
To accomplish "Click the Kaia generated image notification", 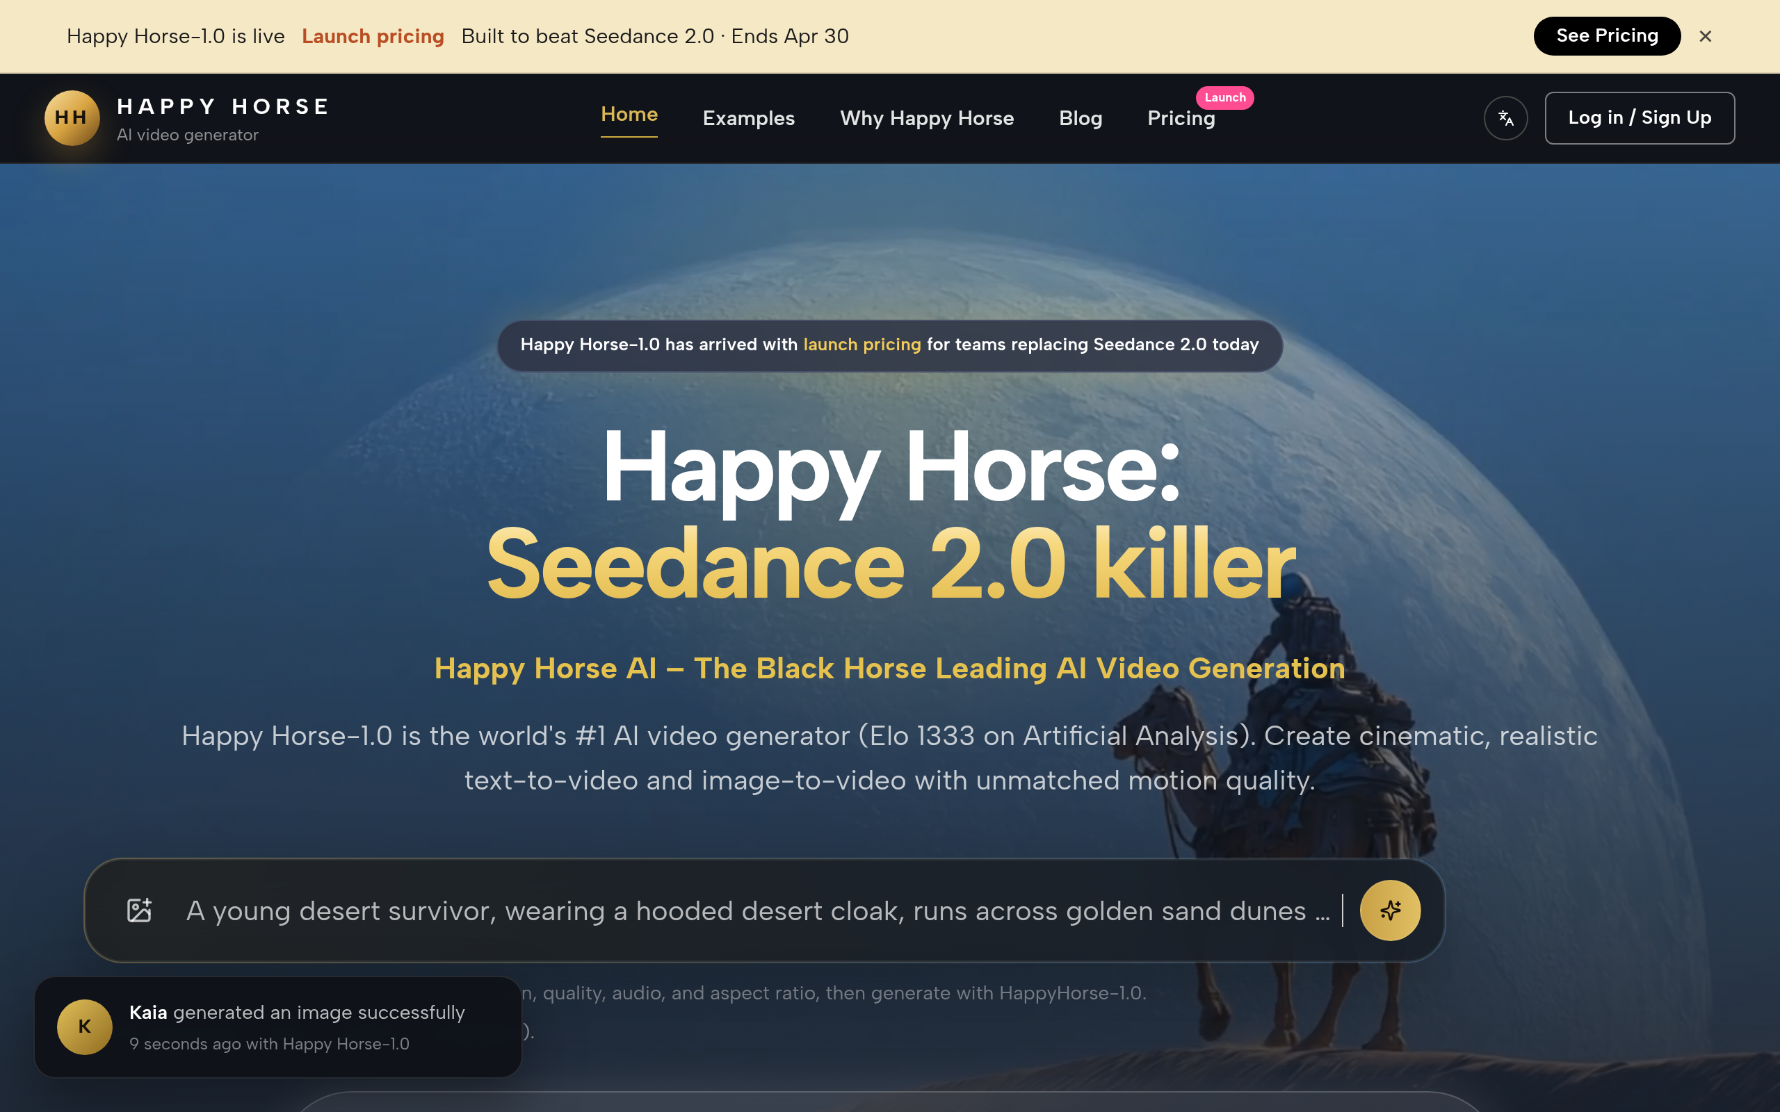I will pyautogui.click(x=278, y=1027).
